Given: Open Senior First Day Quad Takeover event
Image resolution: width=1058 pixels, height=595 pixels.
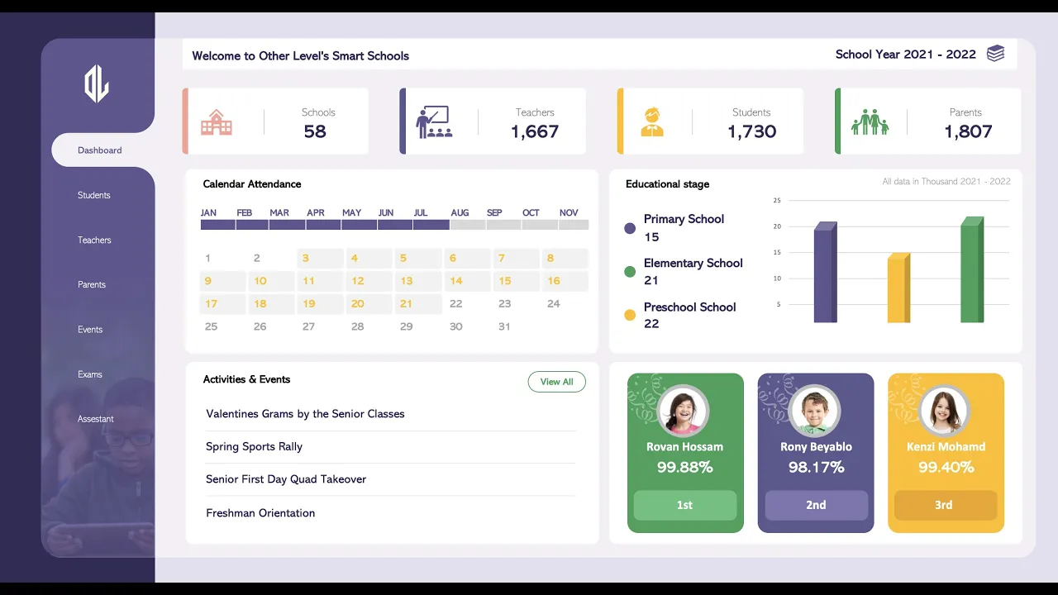Looking at the screenshot, I should (x=286, y=479).
